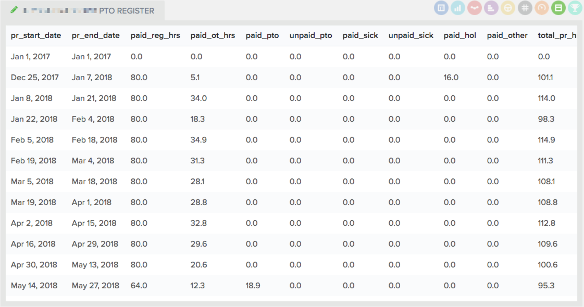Sort by pr_end_date column header
Screen dimensions: 584x307
tap(96, 36)
